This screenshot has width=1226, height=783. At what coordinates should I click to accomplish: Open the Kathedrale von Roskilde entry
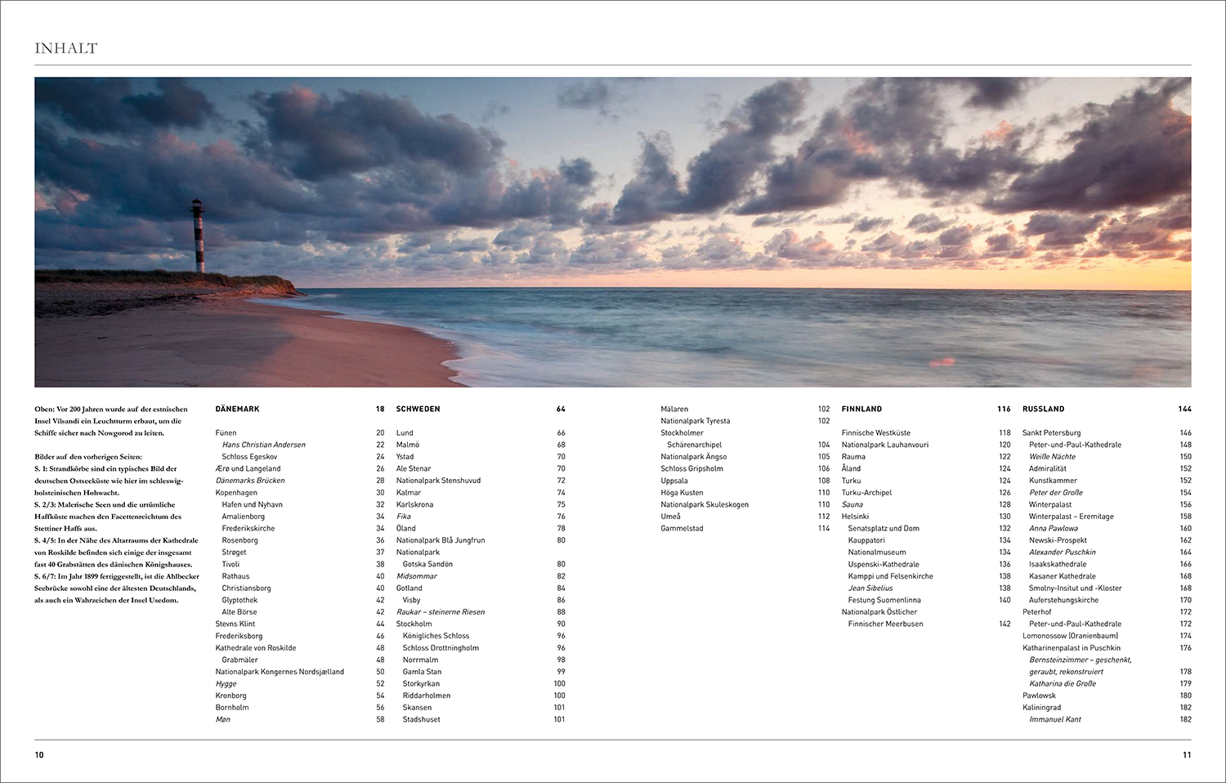255,648
